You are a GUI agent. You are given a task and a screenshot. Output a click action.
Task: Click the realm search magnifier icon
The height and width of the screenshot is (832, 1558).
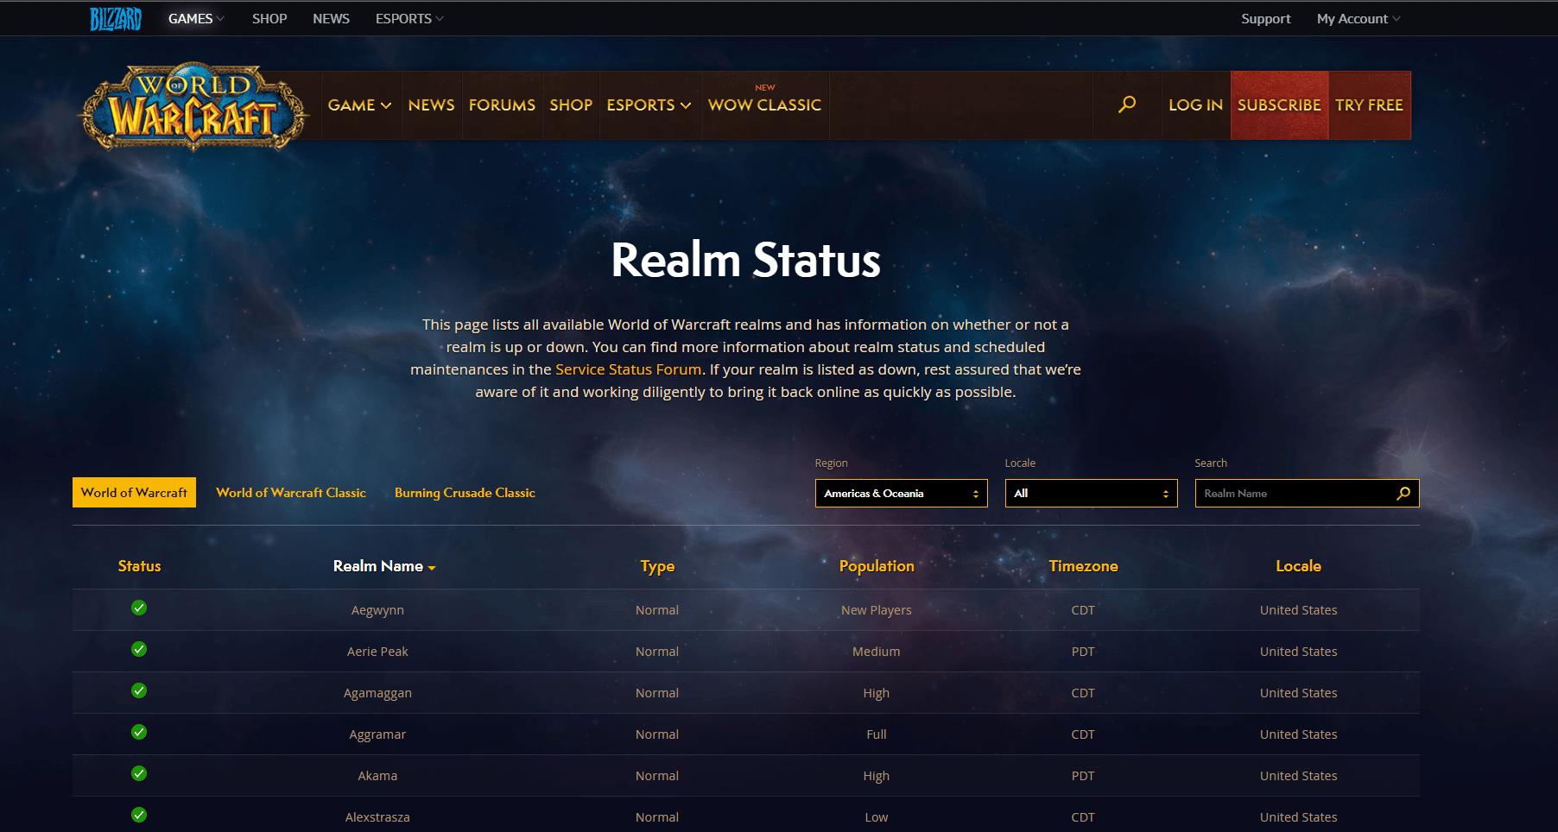tap(1403, 494)
